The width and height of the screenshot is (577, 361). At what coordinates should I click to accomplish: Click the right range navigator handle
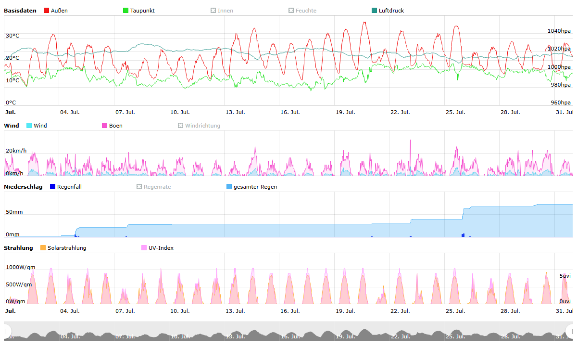pyautogui.click(x=571, y=331)
